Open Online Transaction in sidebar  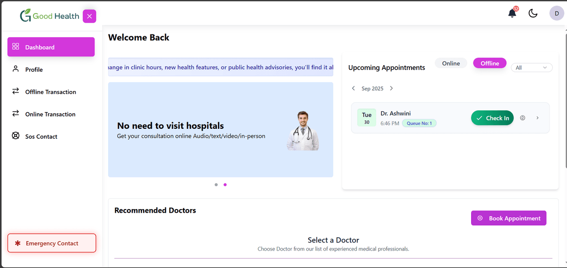[51, 114]
